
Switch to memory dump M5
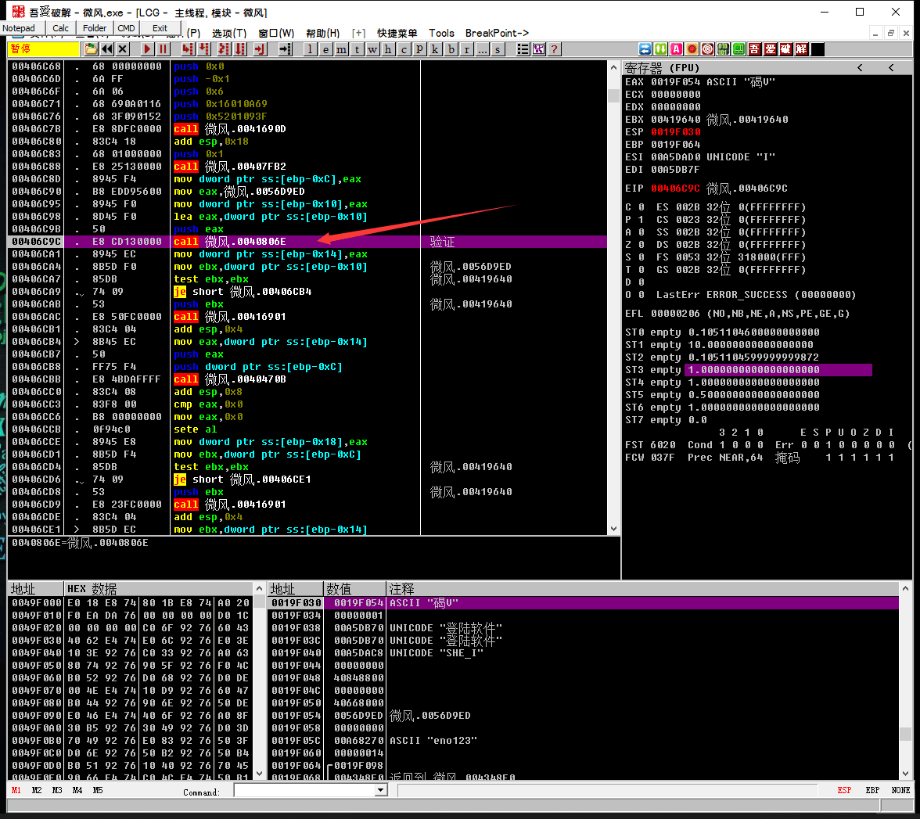point(98,790)
